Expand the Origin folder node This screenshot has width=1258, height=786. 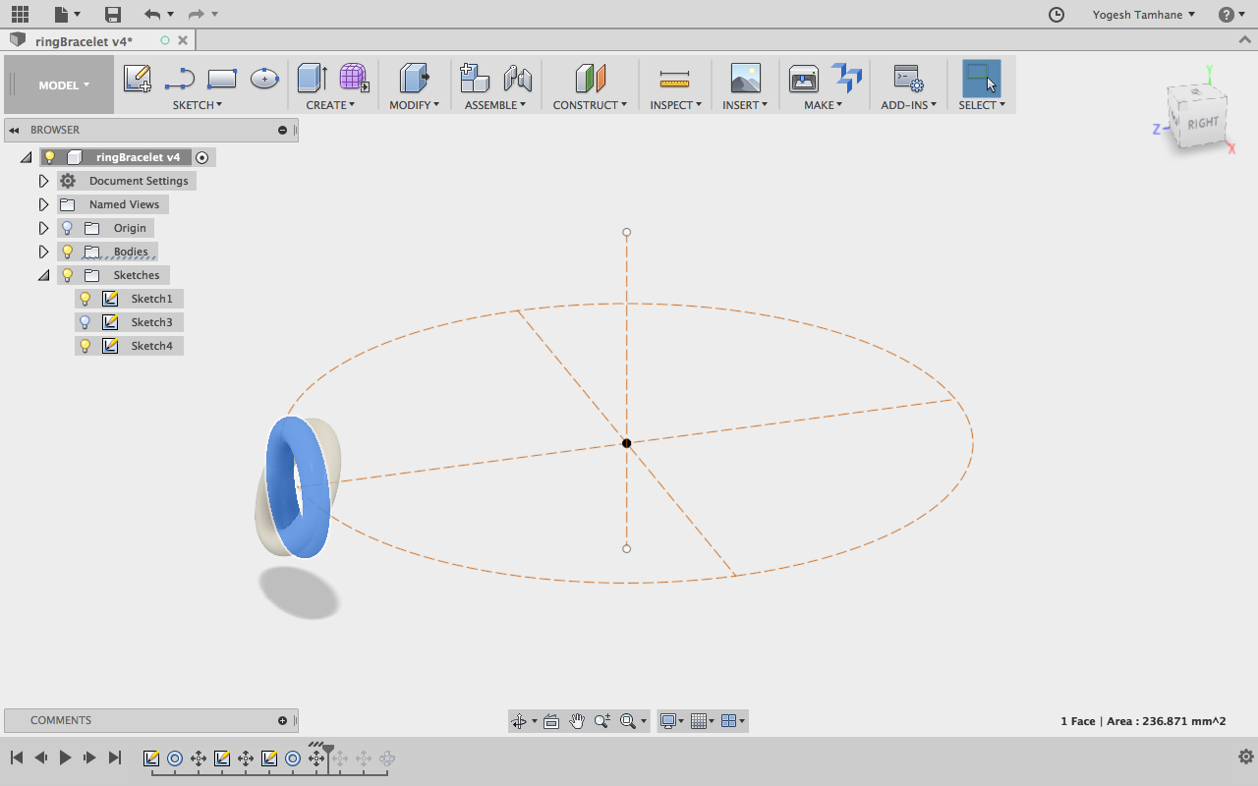(43, 228)
